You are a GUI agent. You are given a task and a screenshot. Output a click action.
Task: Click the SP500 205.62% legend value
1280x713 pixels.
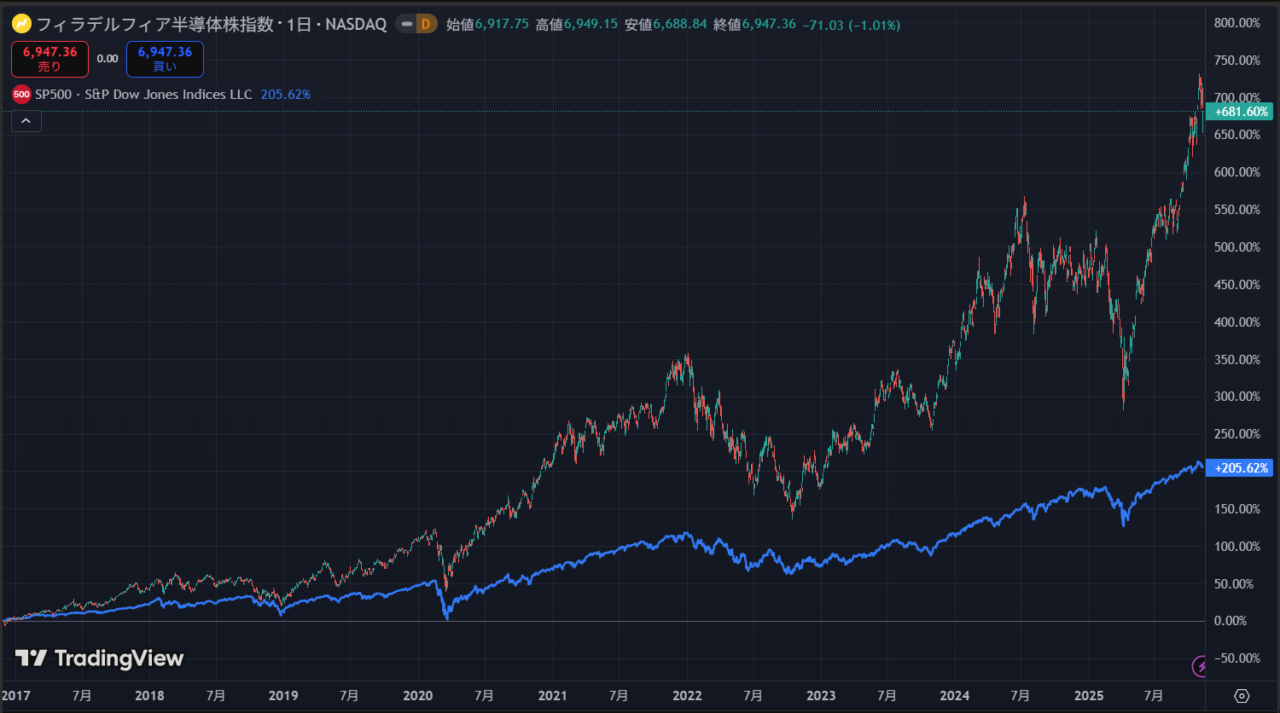pos(285,95)
